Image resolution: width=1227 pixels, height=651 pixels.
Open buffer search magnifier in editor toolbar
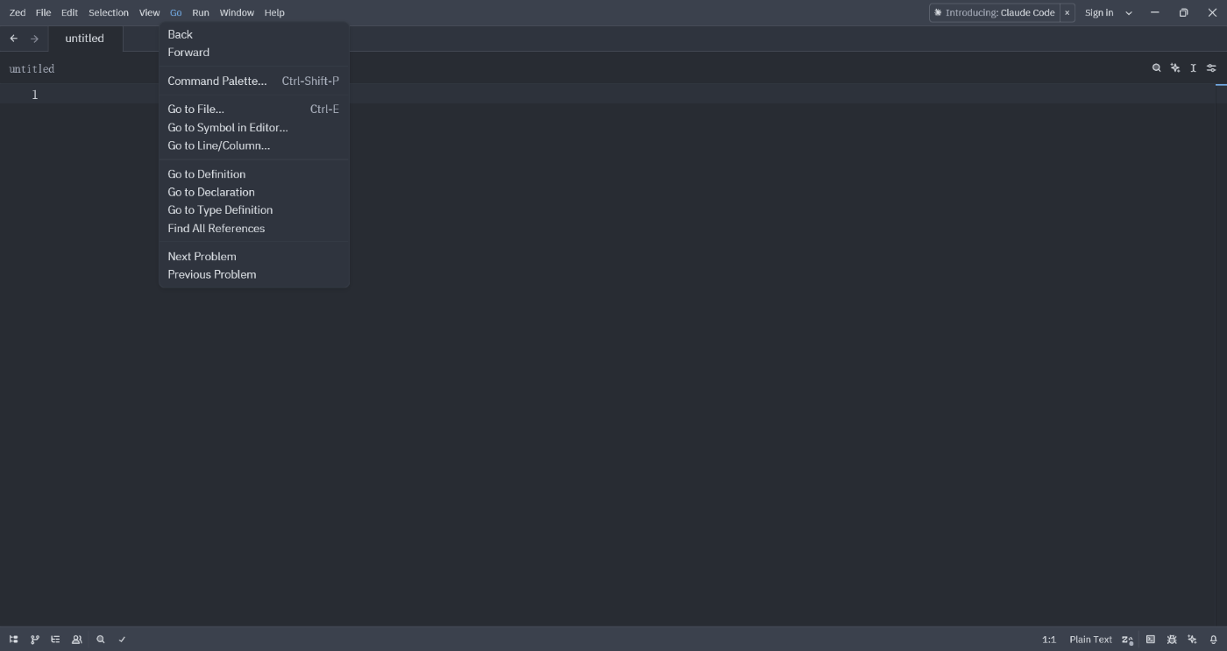coord(1157,68)
